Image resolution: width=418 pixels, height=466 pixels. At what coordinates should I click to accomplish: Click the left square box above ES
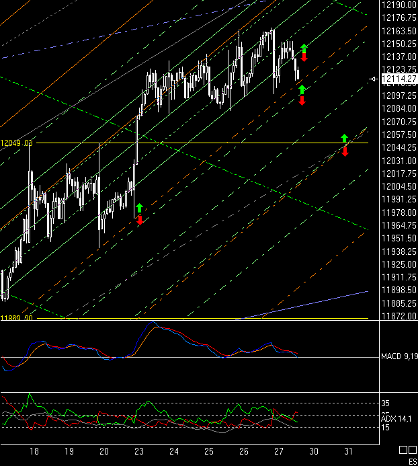tap(403, 450)
